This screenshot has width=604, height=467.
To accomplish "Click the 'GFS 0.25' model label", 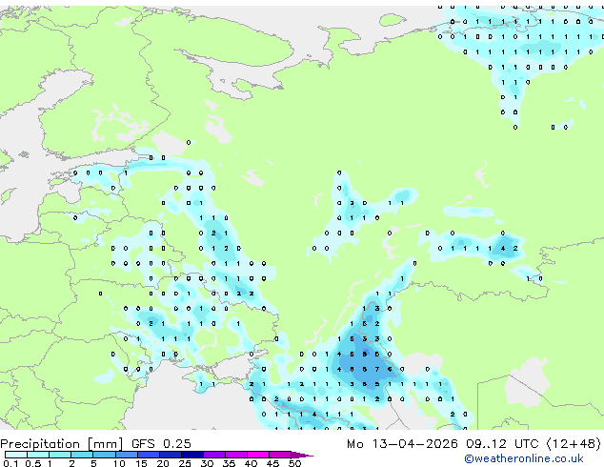I will tap(161, 443).
